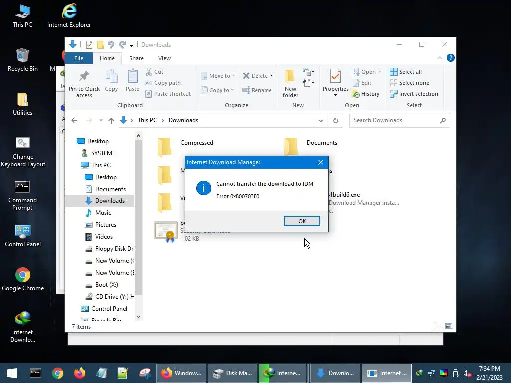Open the File menu tab

[x=79, y=58]
